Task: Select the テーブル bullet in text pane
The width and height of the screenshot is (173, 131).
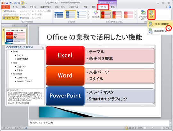Action: click(x=20, y=55)
